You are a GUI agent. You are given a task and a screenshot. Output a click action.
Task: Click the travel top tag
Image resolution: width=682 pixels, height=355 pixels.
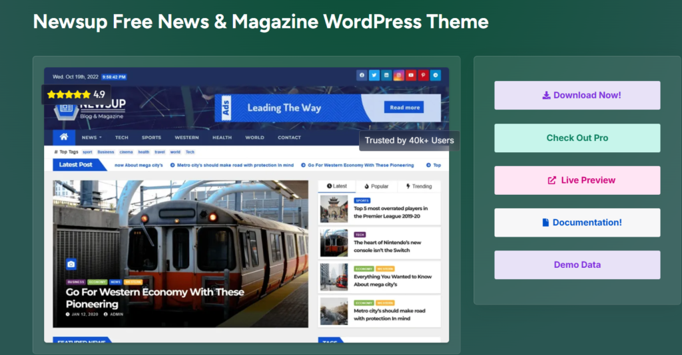pyautogui.click(x=160, y=152)
